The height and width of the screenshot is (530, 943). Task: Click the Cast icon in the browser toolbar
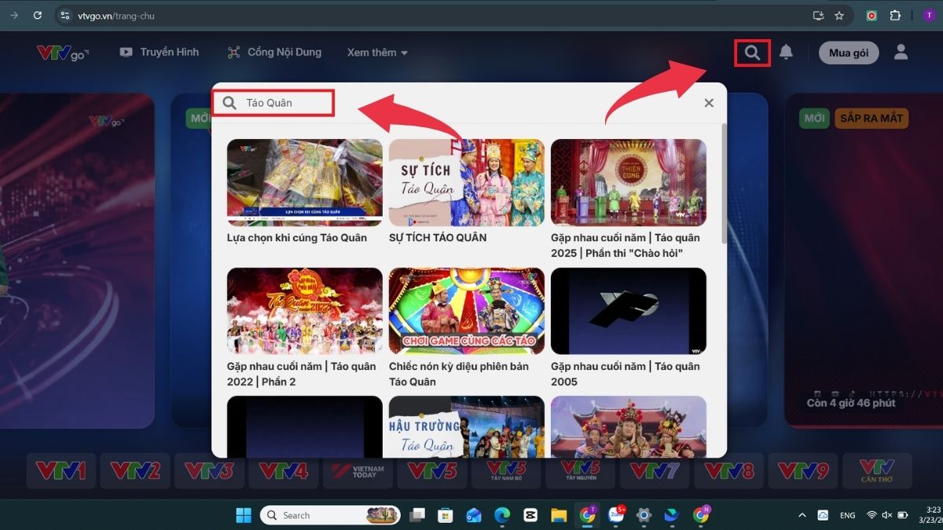pyautogui.click(x=819, y=15)
